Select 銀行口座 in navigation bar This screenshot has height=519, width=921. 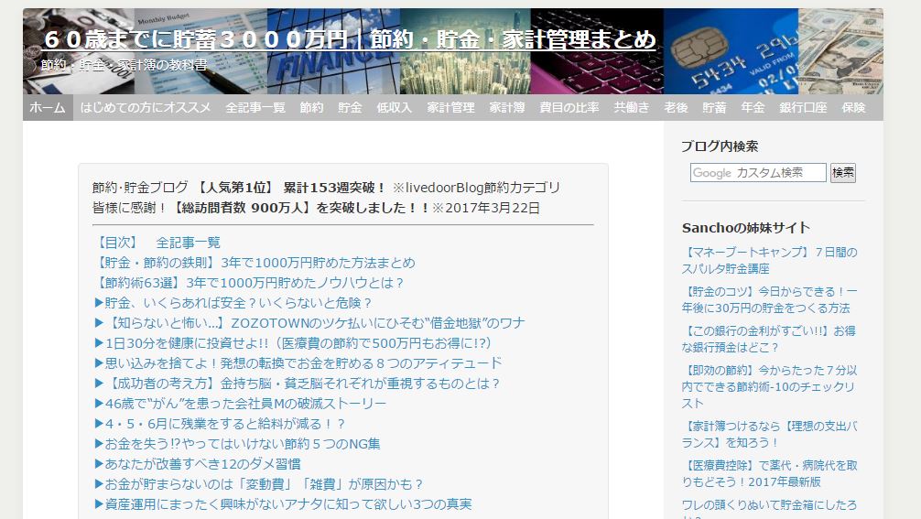tap(803, 108)
